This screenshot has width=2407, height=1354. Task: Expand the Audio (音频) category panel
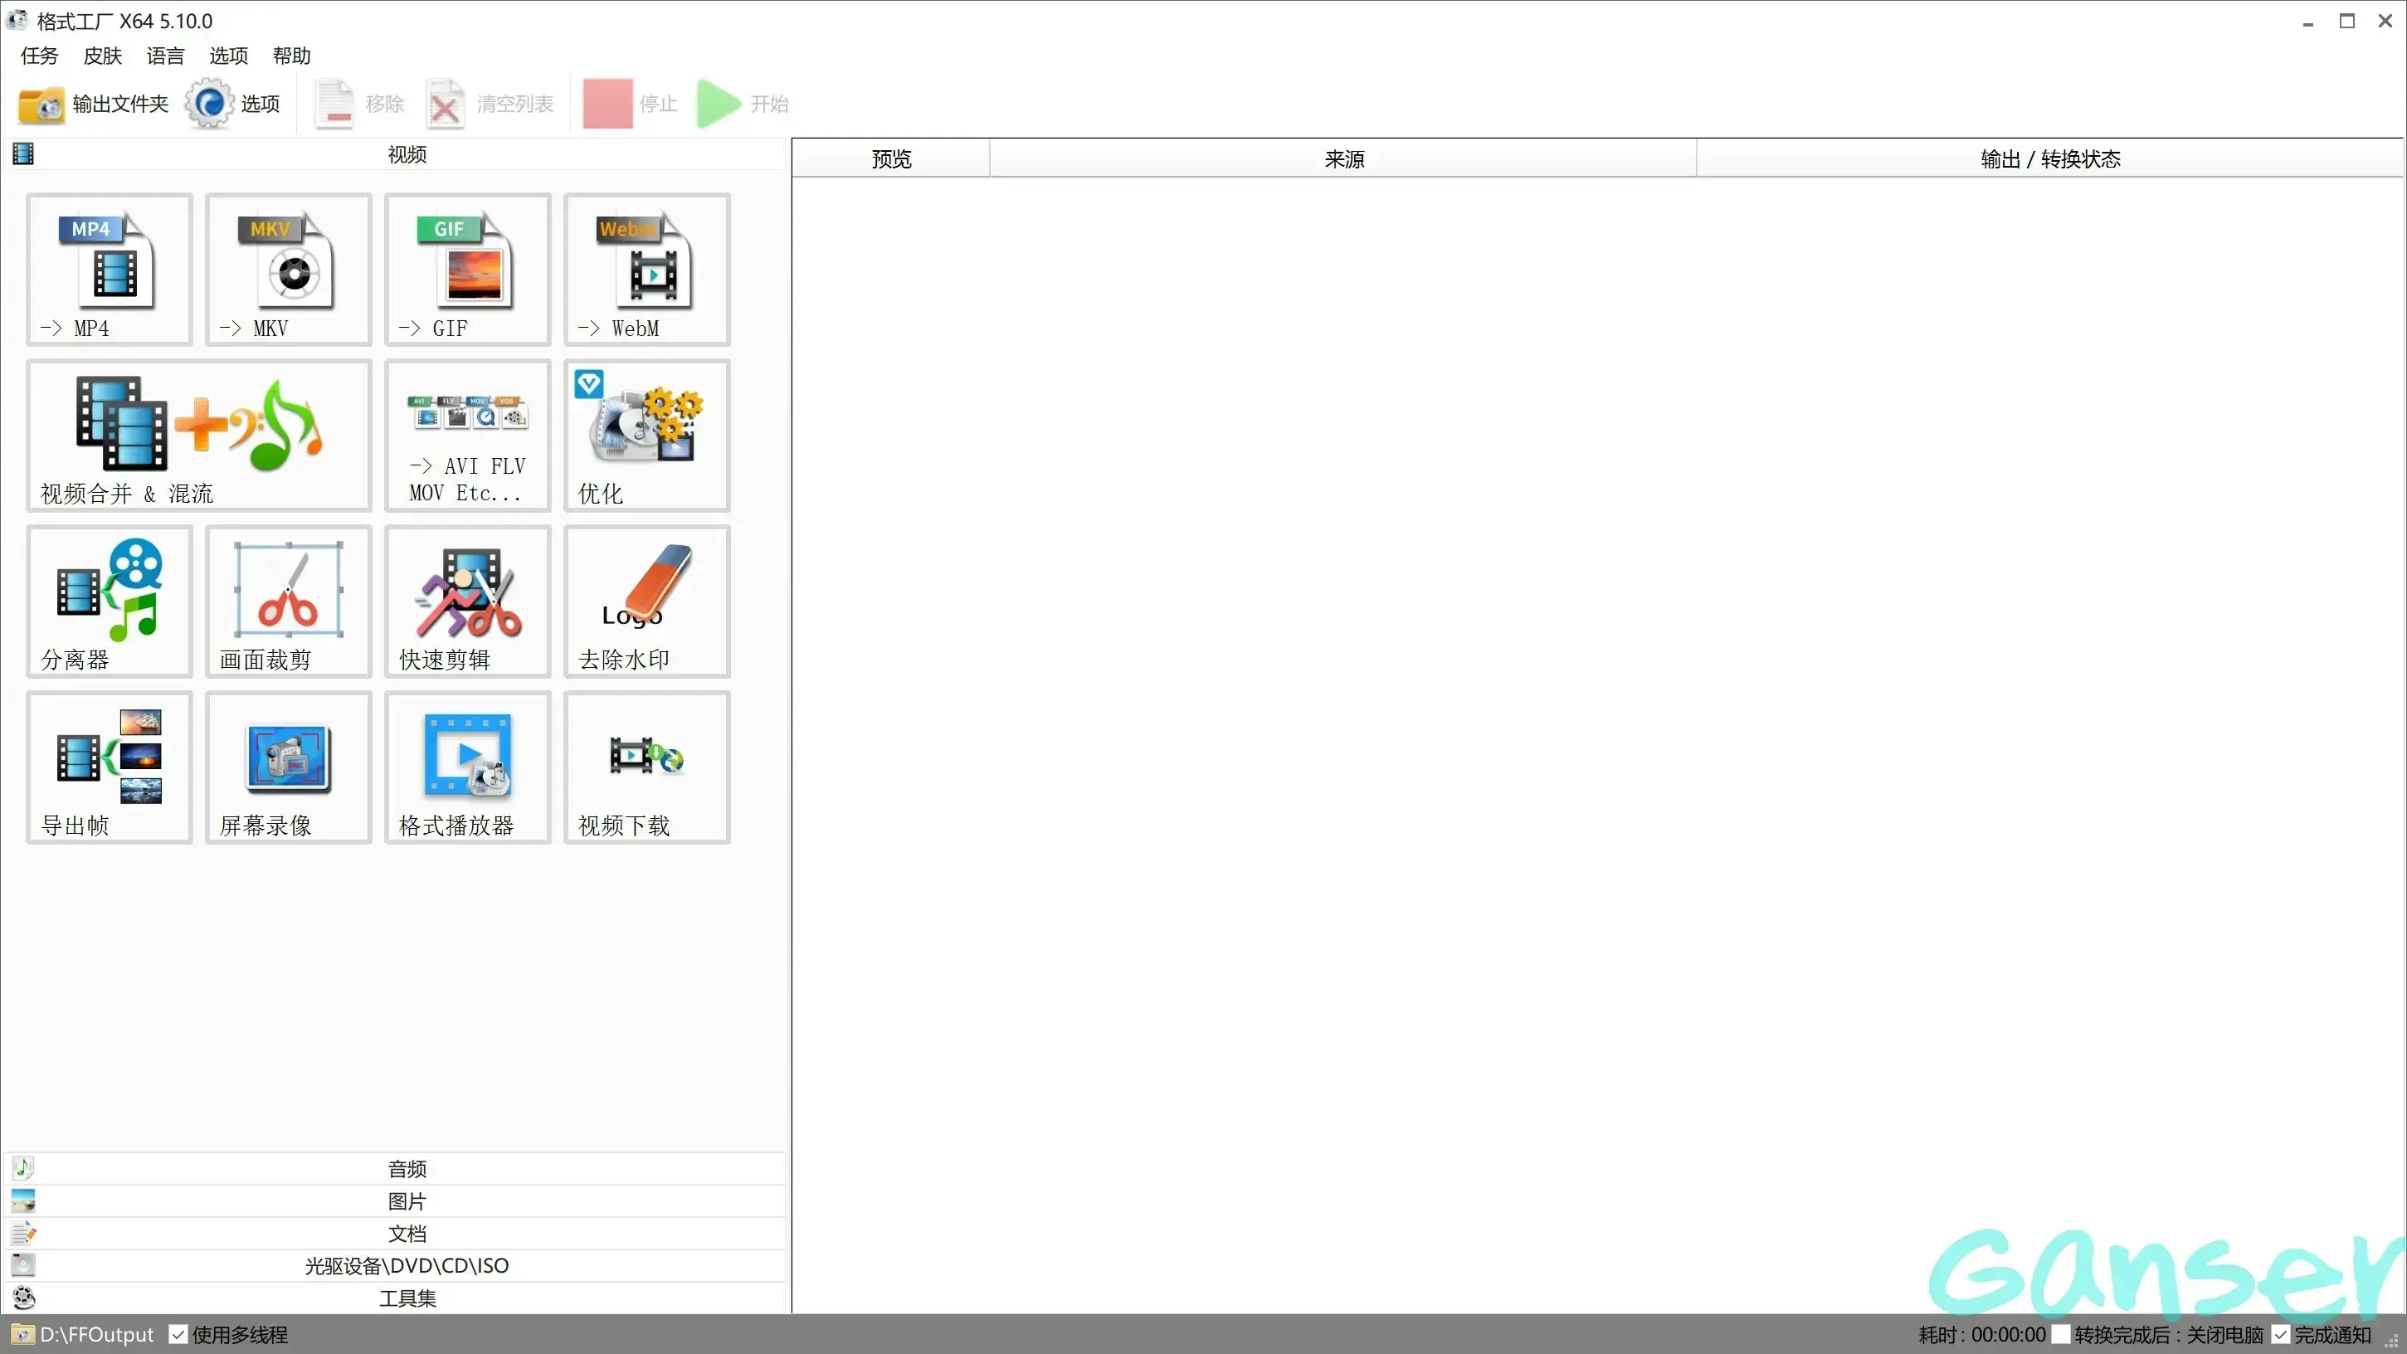(x=407, y=1168)
